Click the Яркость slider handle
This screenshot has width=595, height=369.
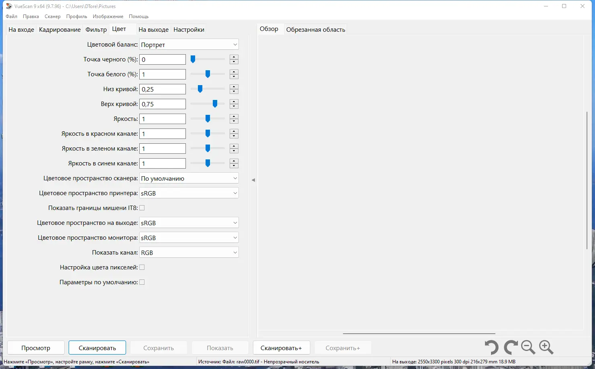pyautogui.click(x=208, y=119)
